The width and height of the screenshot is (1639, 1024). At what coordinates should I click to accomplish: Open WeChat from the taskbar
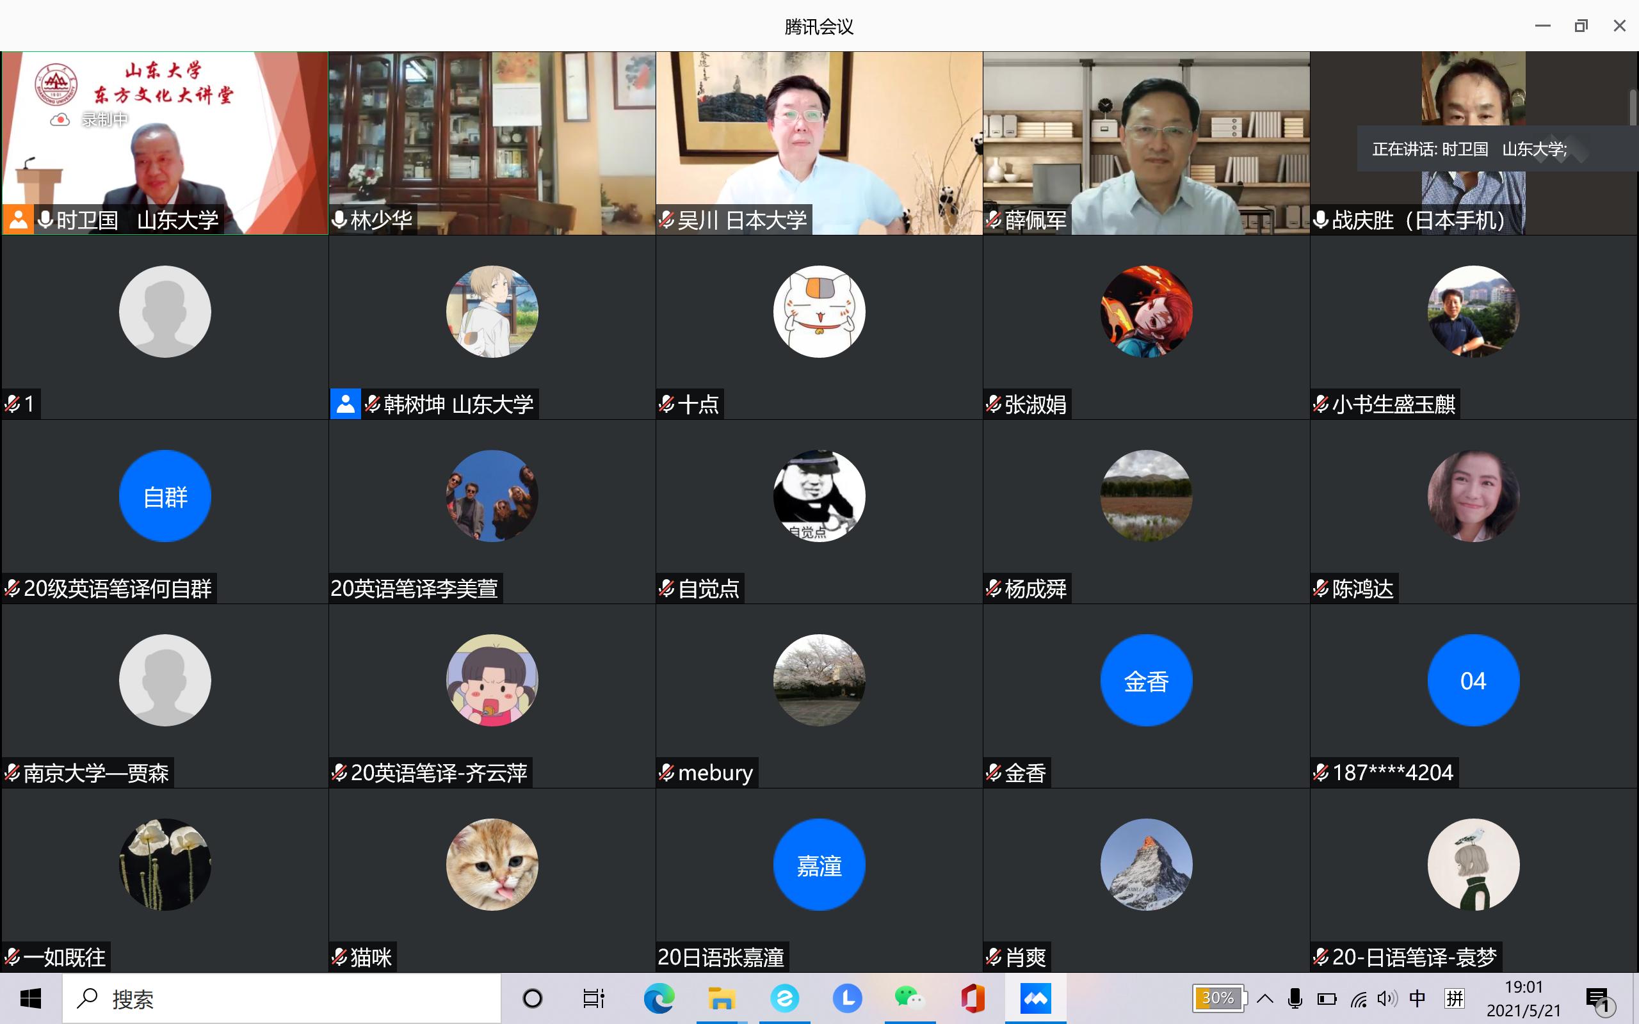909,998
